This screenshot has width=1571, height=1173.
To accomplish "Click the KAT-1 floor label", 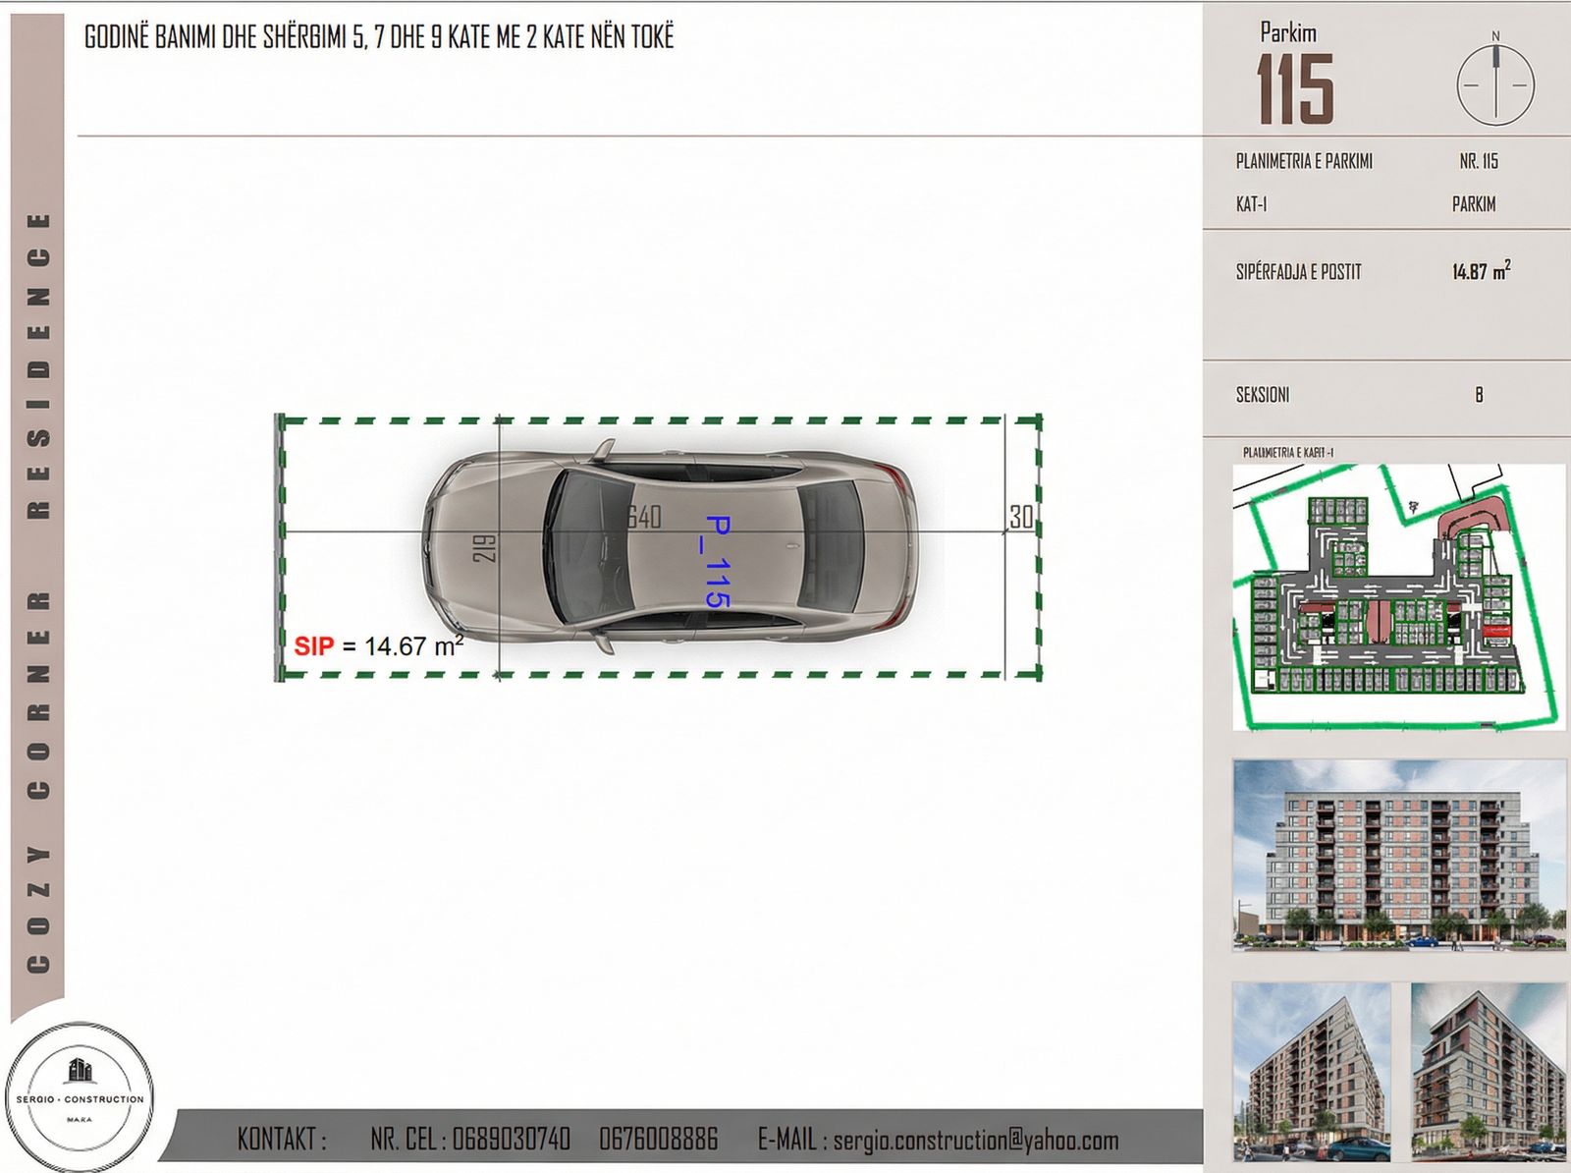I will pyautogui.click(x=1251, y=204).
